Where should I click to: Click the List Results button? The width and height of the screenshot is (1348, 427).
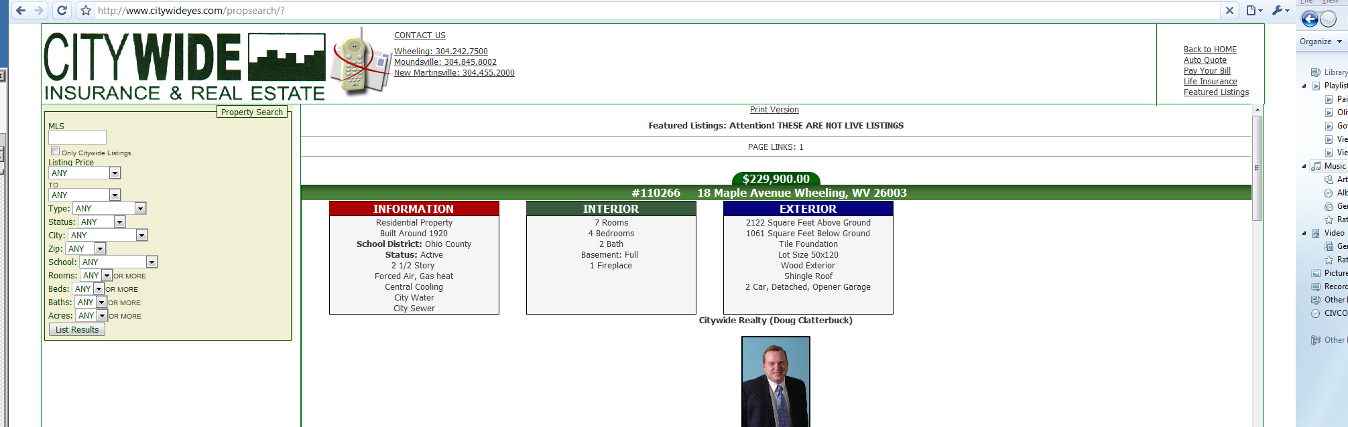(x=77, y=329)
